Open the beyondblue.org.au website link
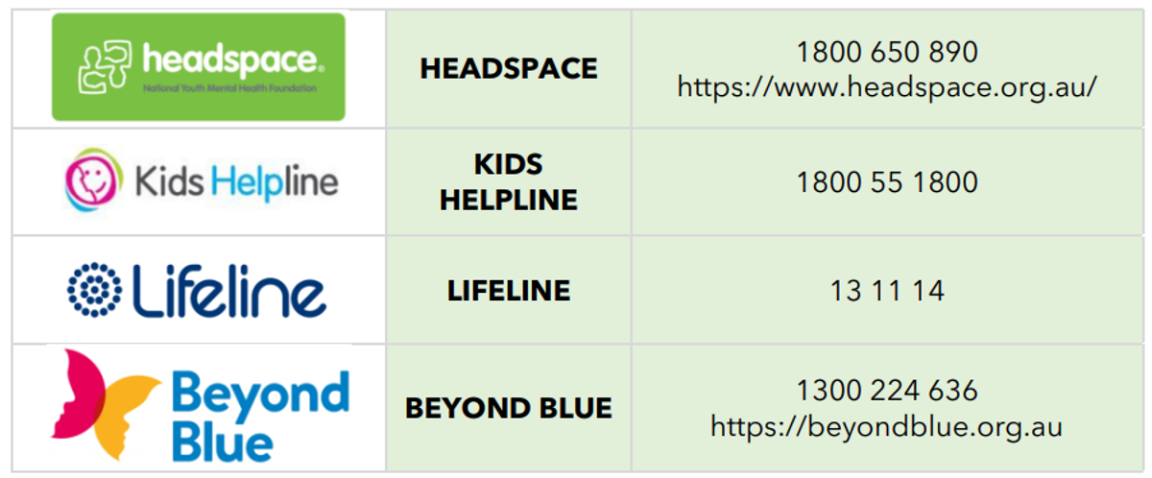Viewport: 1152px width, 478px height. point(887,424)
